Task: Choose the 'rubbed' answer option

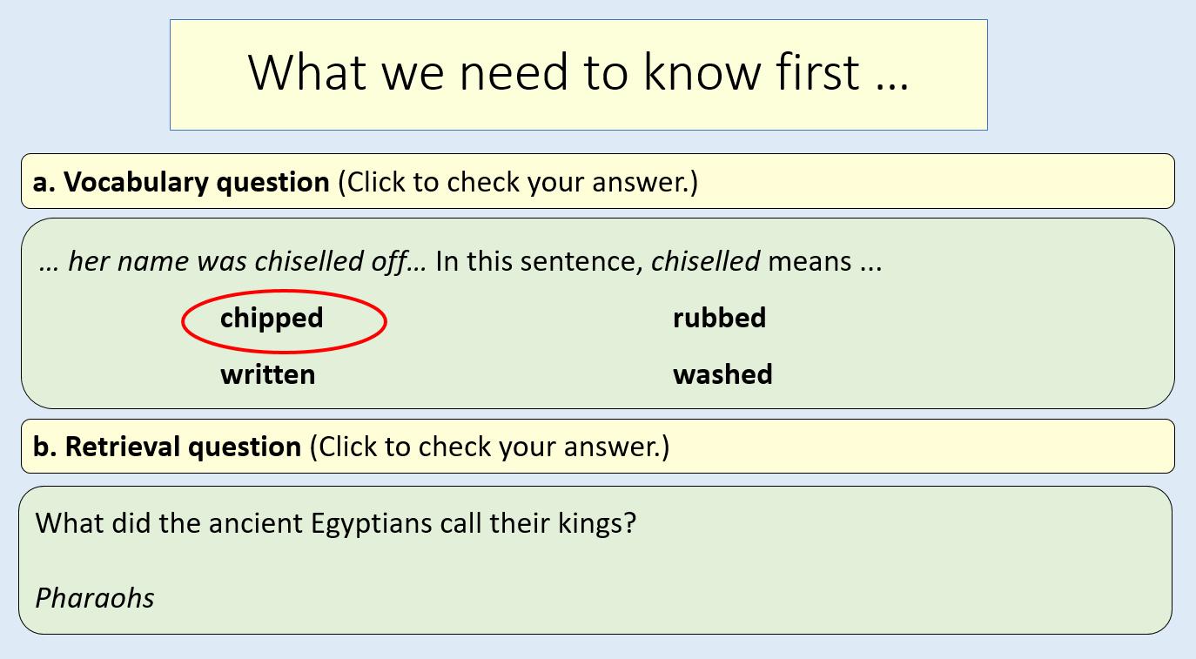Action: click(719, 318)
